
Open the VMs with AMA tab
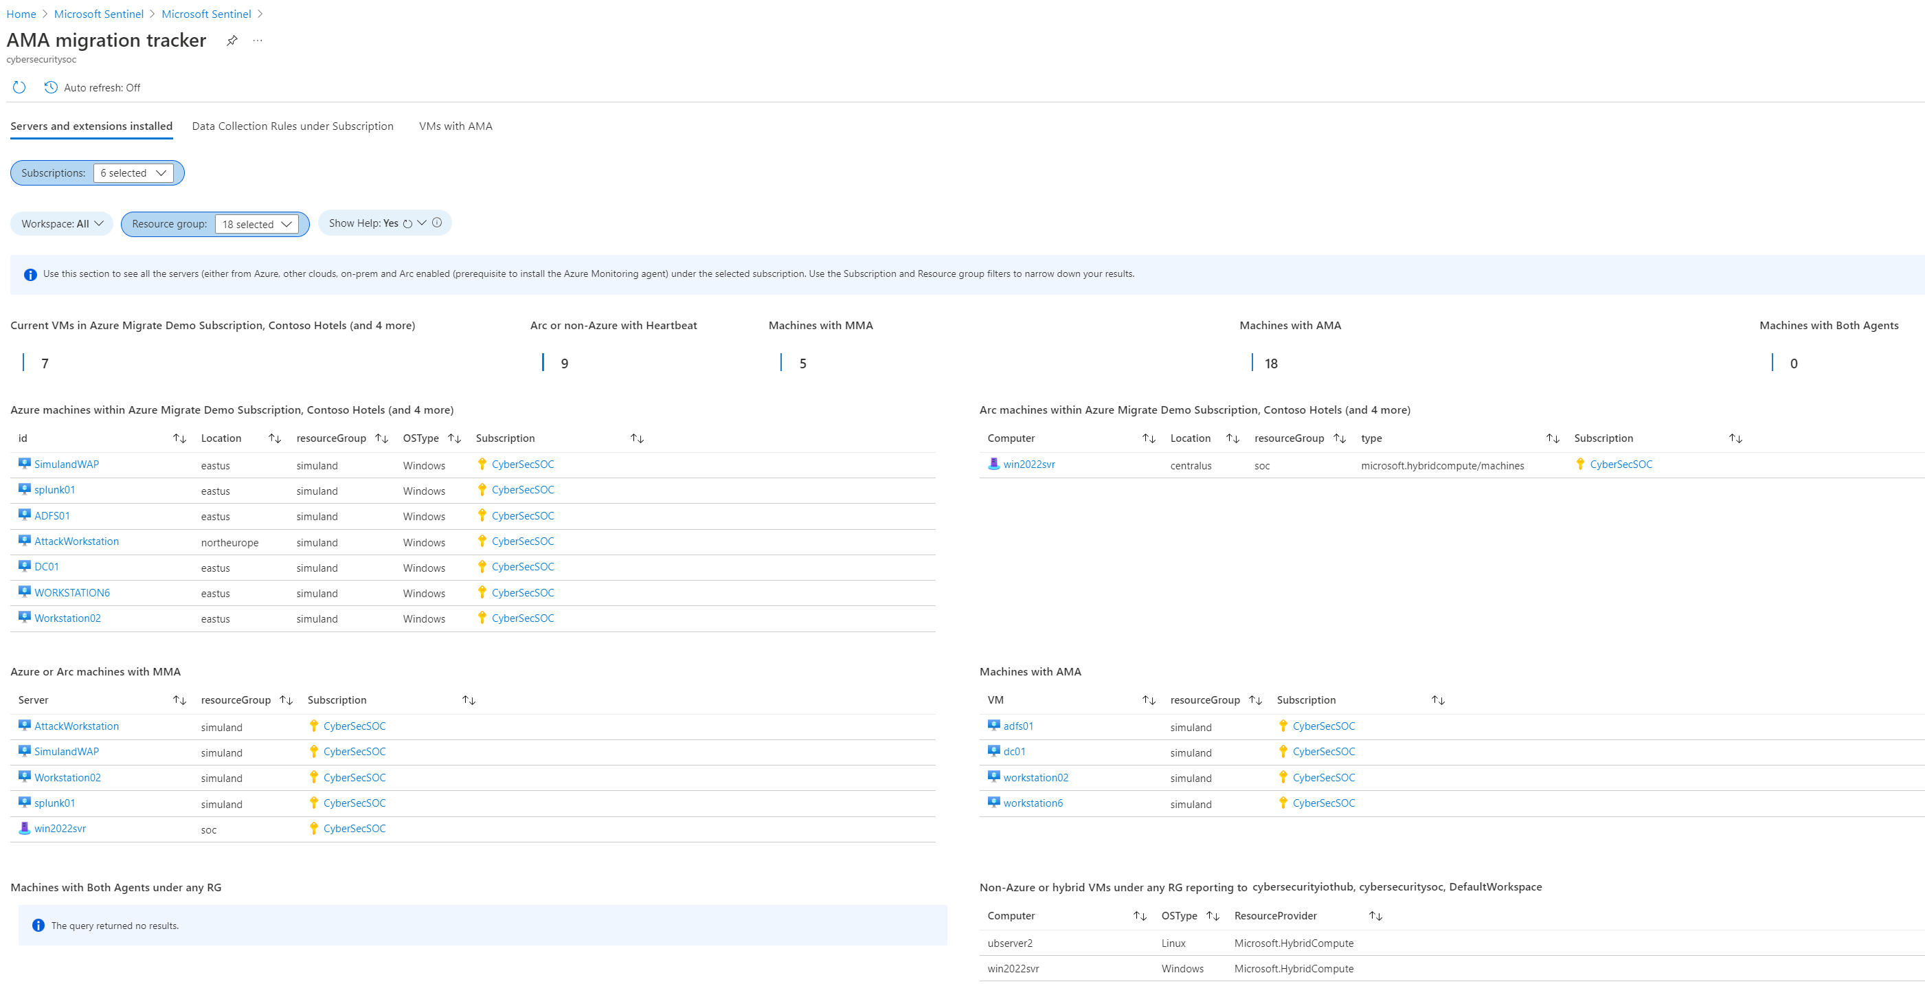pos(455,126)
